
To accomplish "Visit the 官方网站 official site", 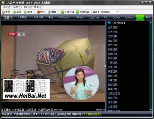I will (x=82, y=12).
